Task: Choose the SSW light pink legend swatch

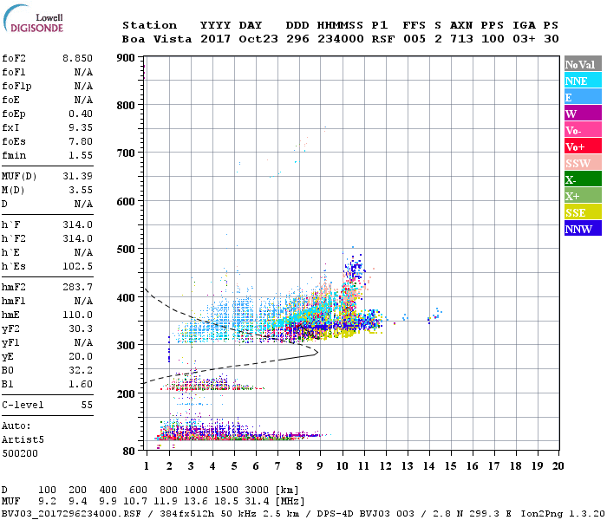Action: point(582,163)
